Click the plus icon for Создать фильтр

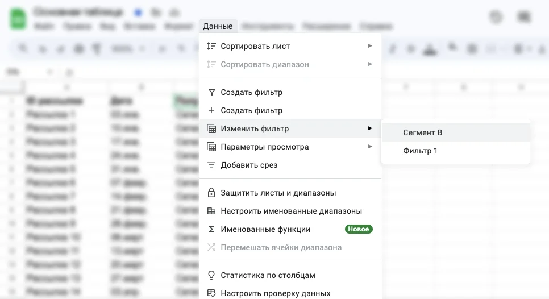click(x=211, y=110)
